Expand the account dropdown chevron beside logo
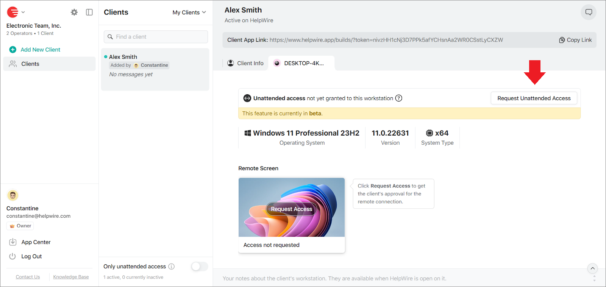Image resolution: width=606 pixels, height=287 pixels. [23, 12]
